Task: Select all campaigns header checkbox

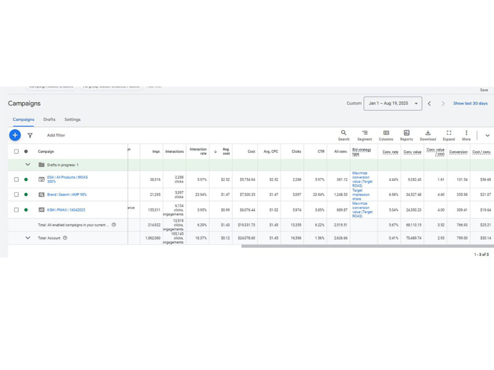Action: (x=16, y=151)
